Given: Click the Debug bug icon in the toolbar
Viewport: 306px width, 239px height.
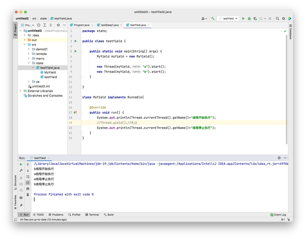Looking at the screenshot, I should [249, 18].
